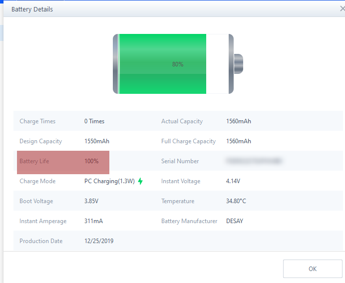
Task: Select Instant Voltage value 4.14V
Action: coord(233,181)
